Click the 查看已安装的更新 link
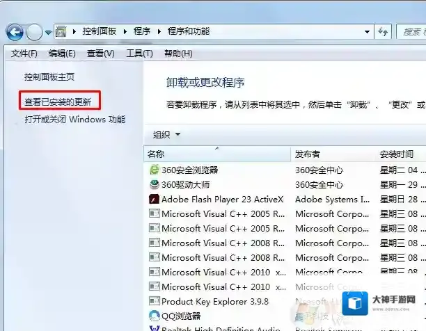Screen dimensions: 426x331 63,102
